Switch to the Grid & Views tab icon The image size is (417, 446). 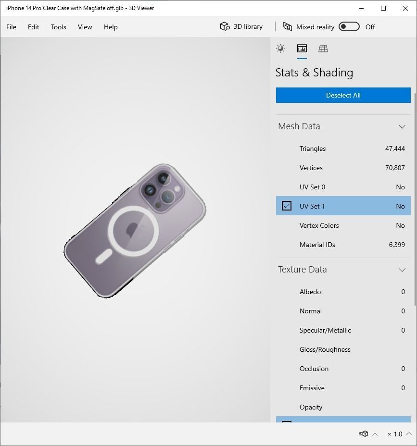point(323,49)
